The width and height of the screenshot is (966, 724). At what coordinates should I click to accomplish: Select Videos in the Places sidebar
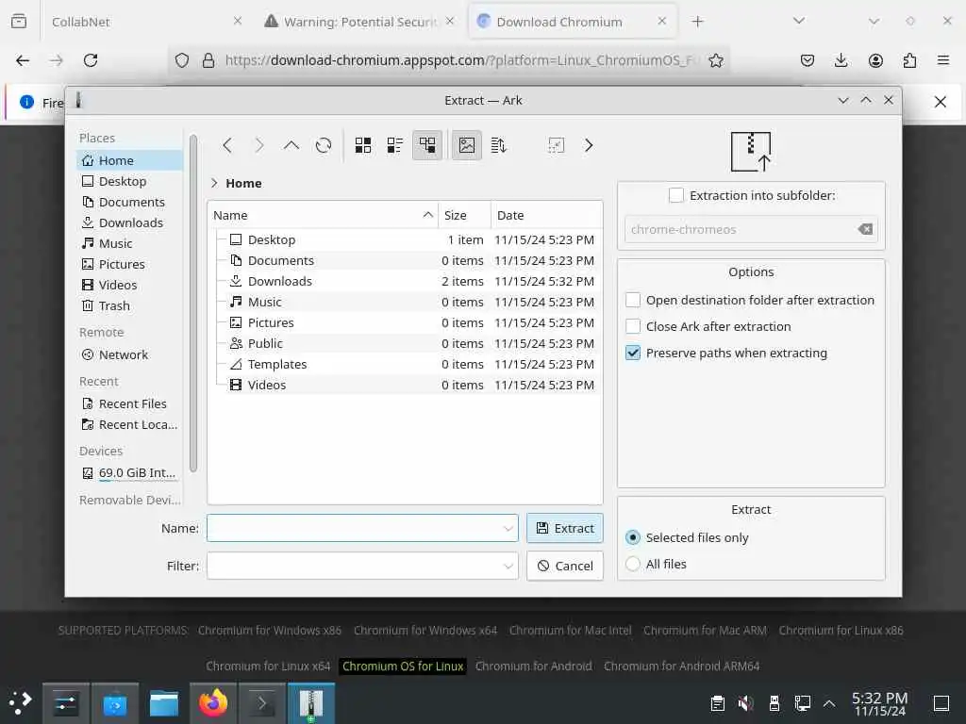click(x=130, y=285)
